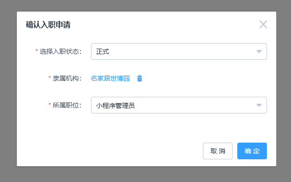The height and width of the screenshot is (182, 291).
Task: Click the 选择入职状态 field label
Action: pos(60,51)
